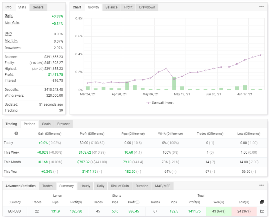269x217 pixels.
Task: Click the Profit (Difference) column header
Action: 92,134
